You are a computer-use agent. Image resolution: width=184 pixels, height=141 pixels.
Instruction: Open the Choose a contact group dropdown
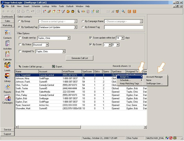tap(75, 21)
